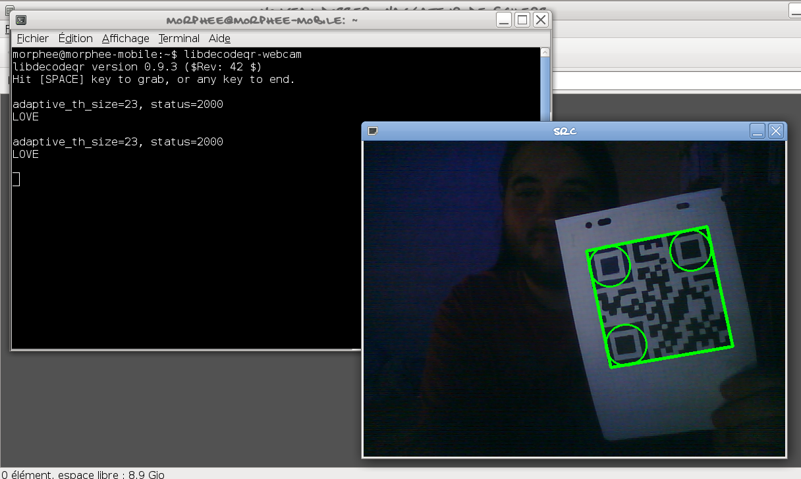Click the terminal cursor block
This screenshot has height=479, width=801.
16,179
